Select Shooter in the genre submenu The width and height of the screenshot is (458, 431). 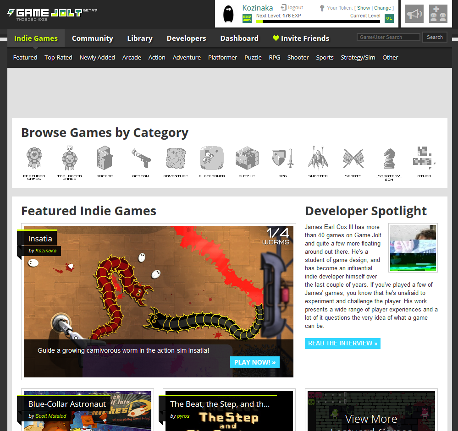(298, 58)
